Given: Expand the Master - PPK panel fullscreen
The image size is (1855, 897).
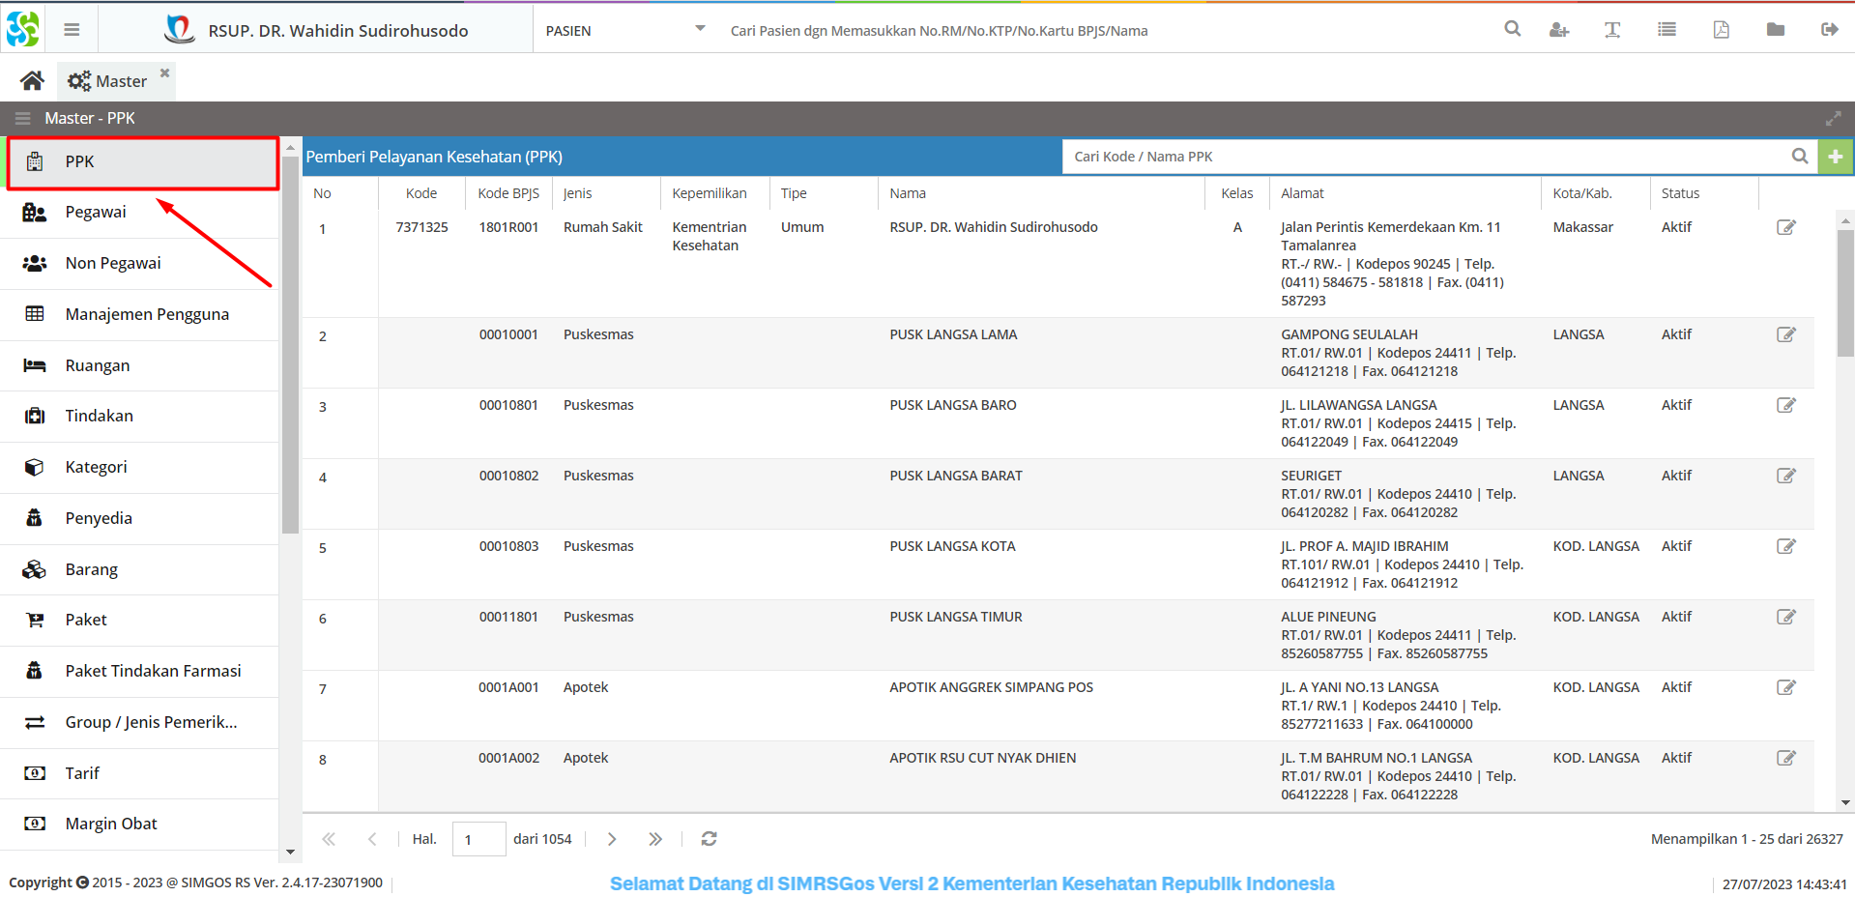Looking at the screenshot, I should pyautogui.click(x=1833, y=119).
